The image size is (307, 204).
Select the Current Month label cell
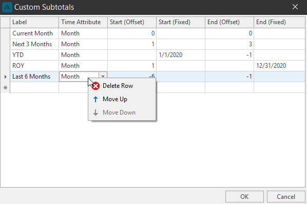pos(34,33)
